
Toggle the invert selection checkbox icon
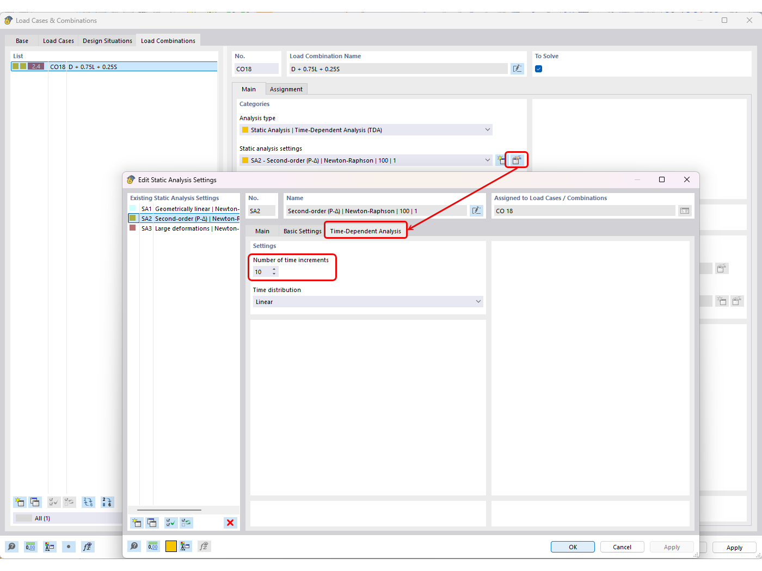(186, 523)
